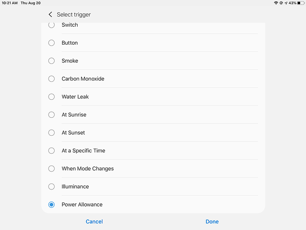Screen dimensions: 306x230
Task: Tap the location arrow status icon
Action: click(286, 3)
